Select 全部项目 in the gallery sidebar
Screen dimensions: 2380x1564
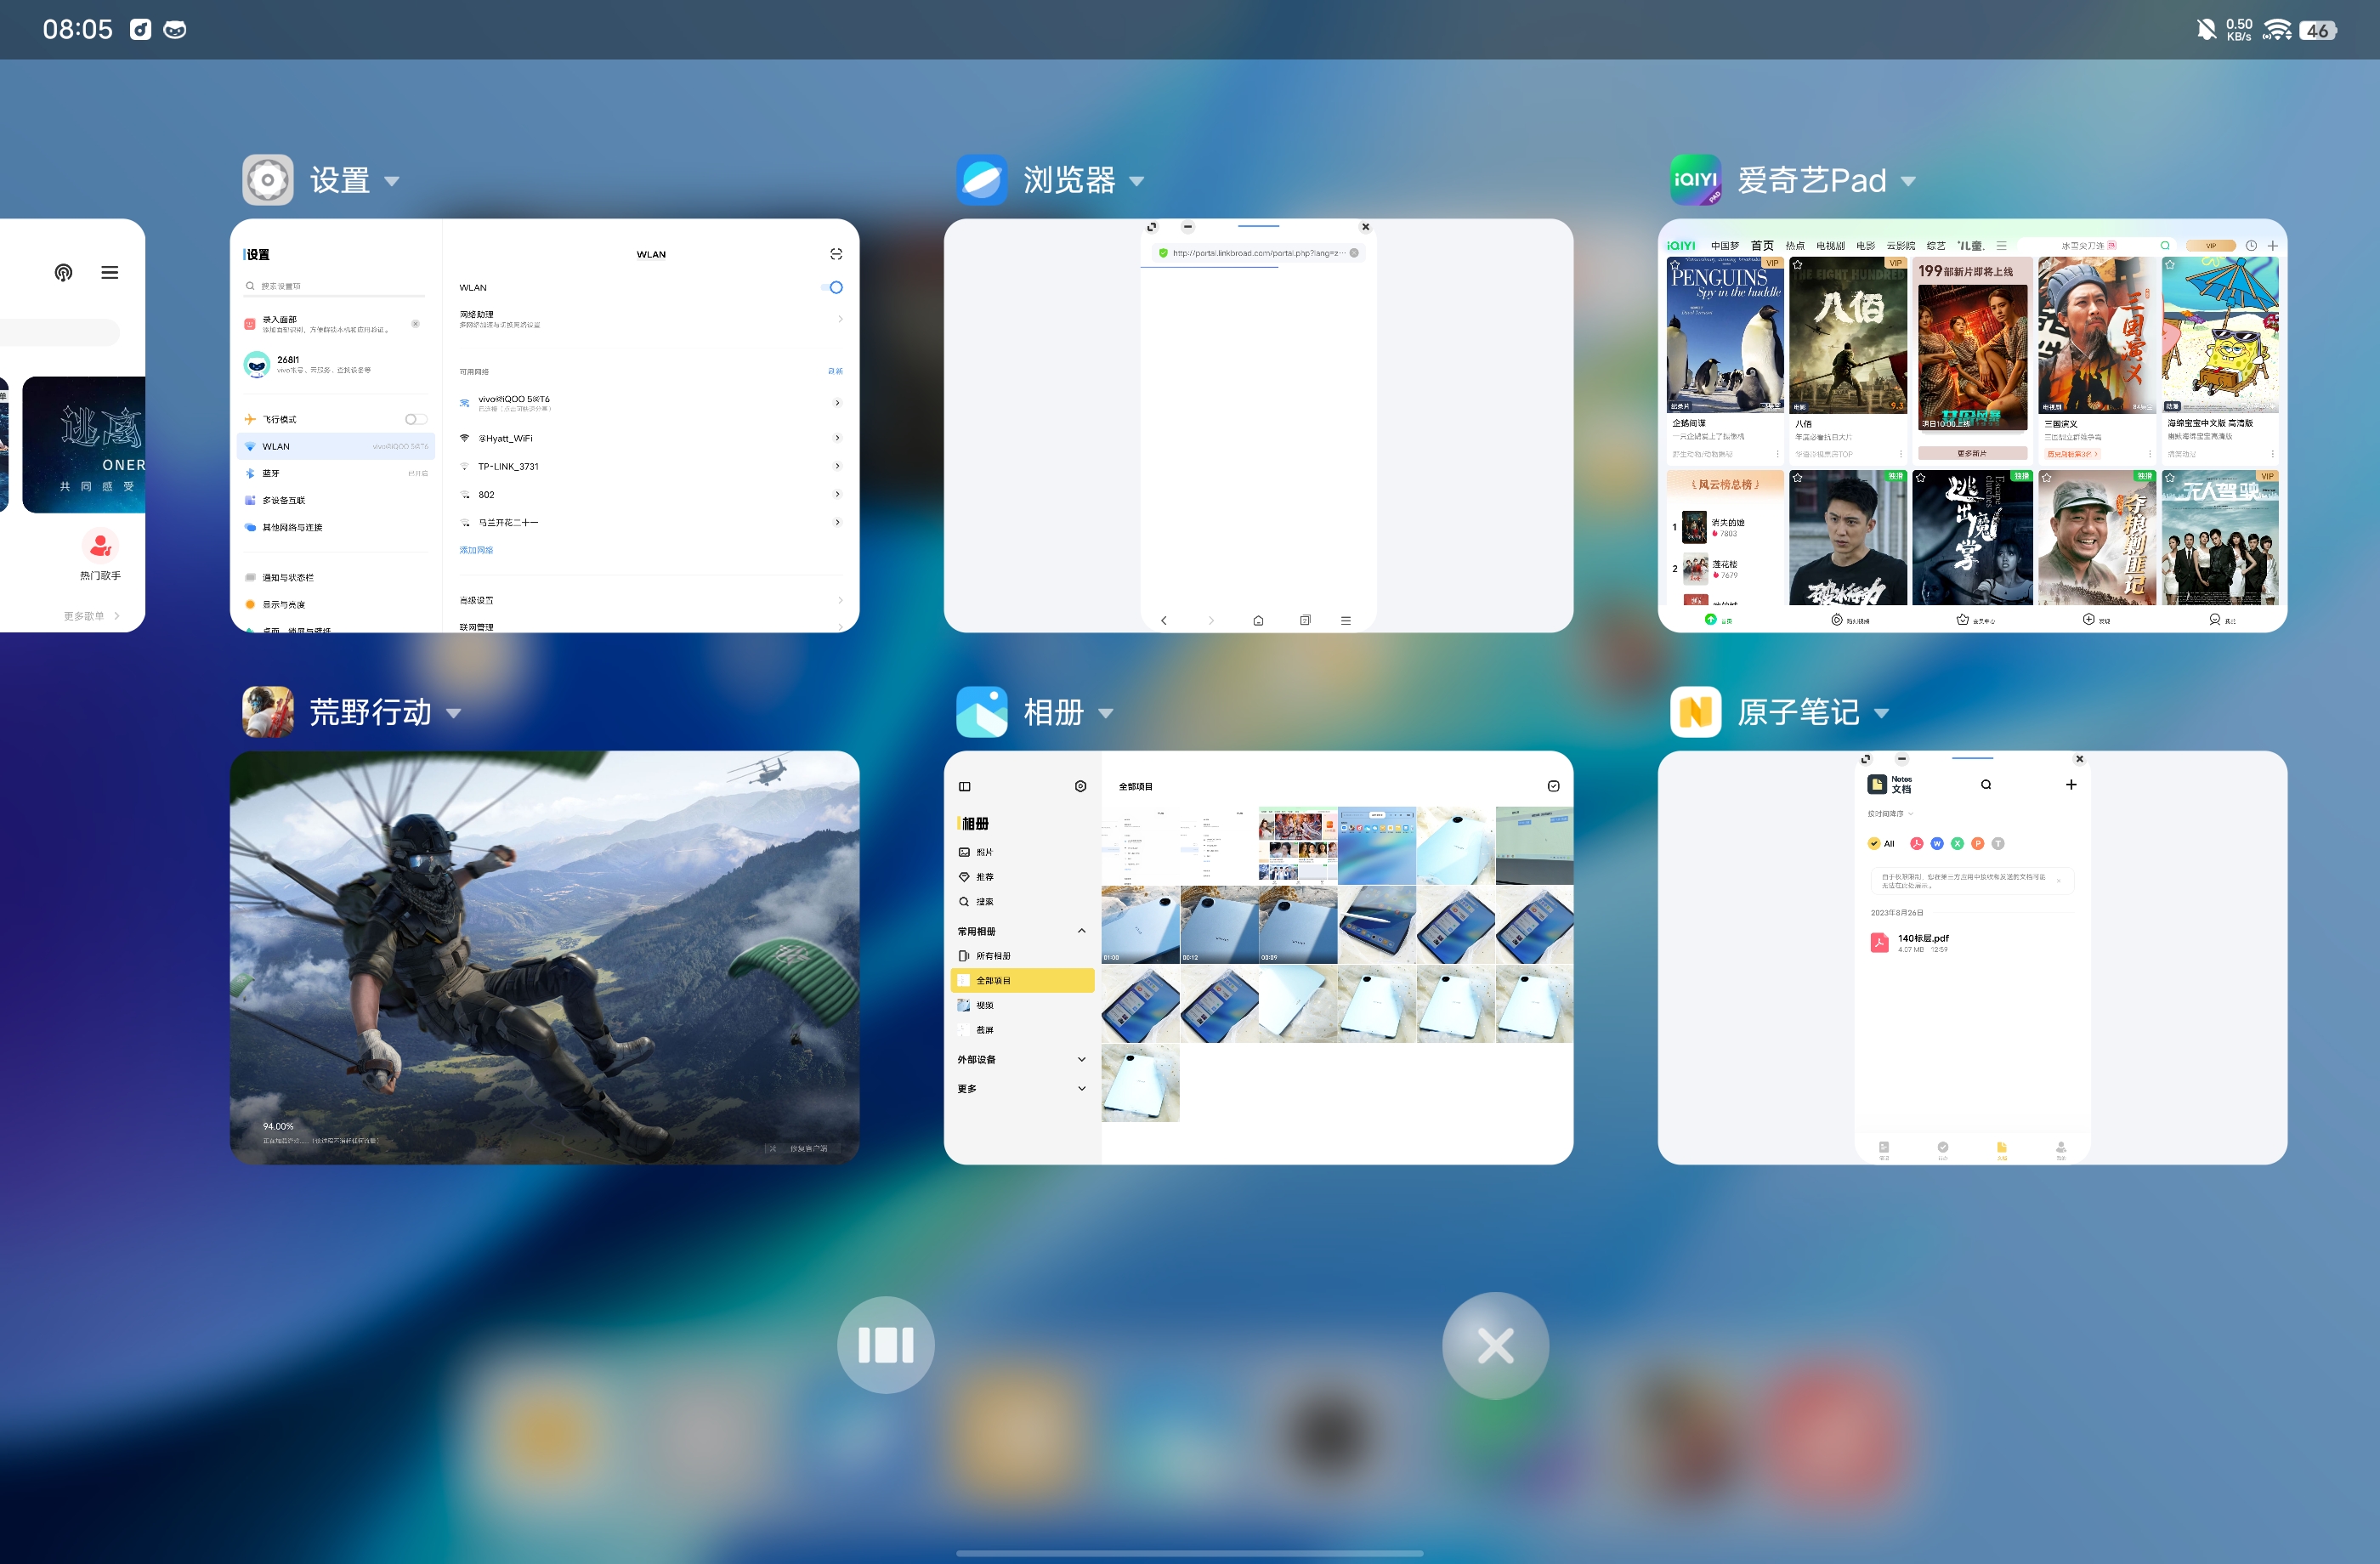tap(1022, 981)
